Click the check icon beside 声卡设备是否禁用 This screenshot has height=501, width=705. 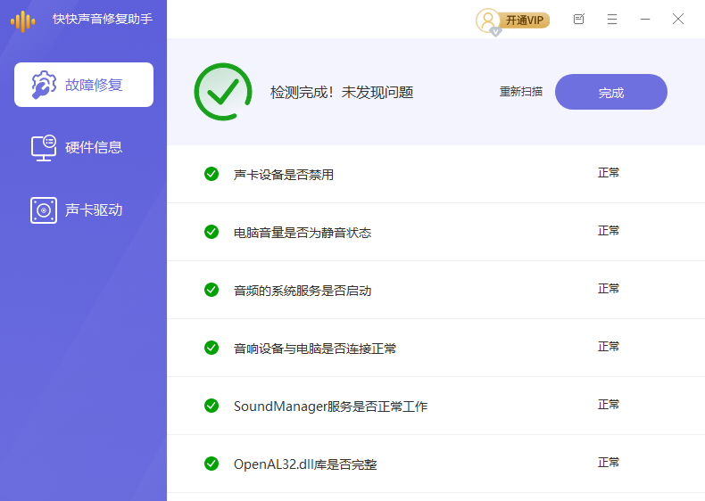(x=211, y=174)
